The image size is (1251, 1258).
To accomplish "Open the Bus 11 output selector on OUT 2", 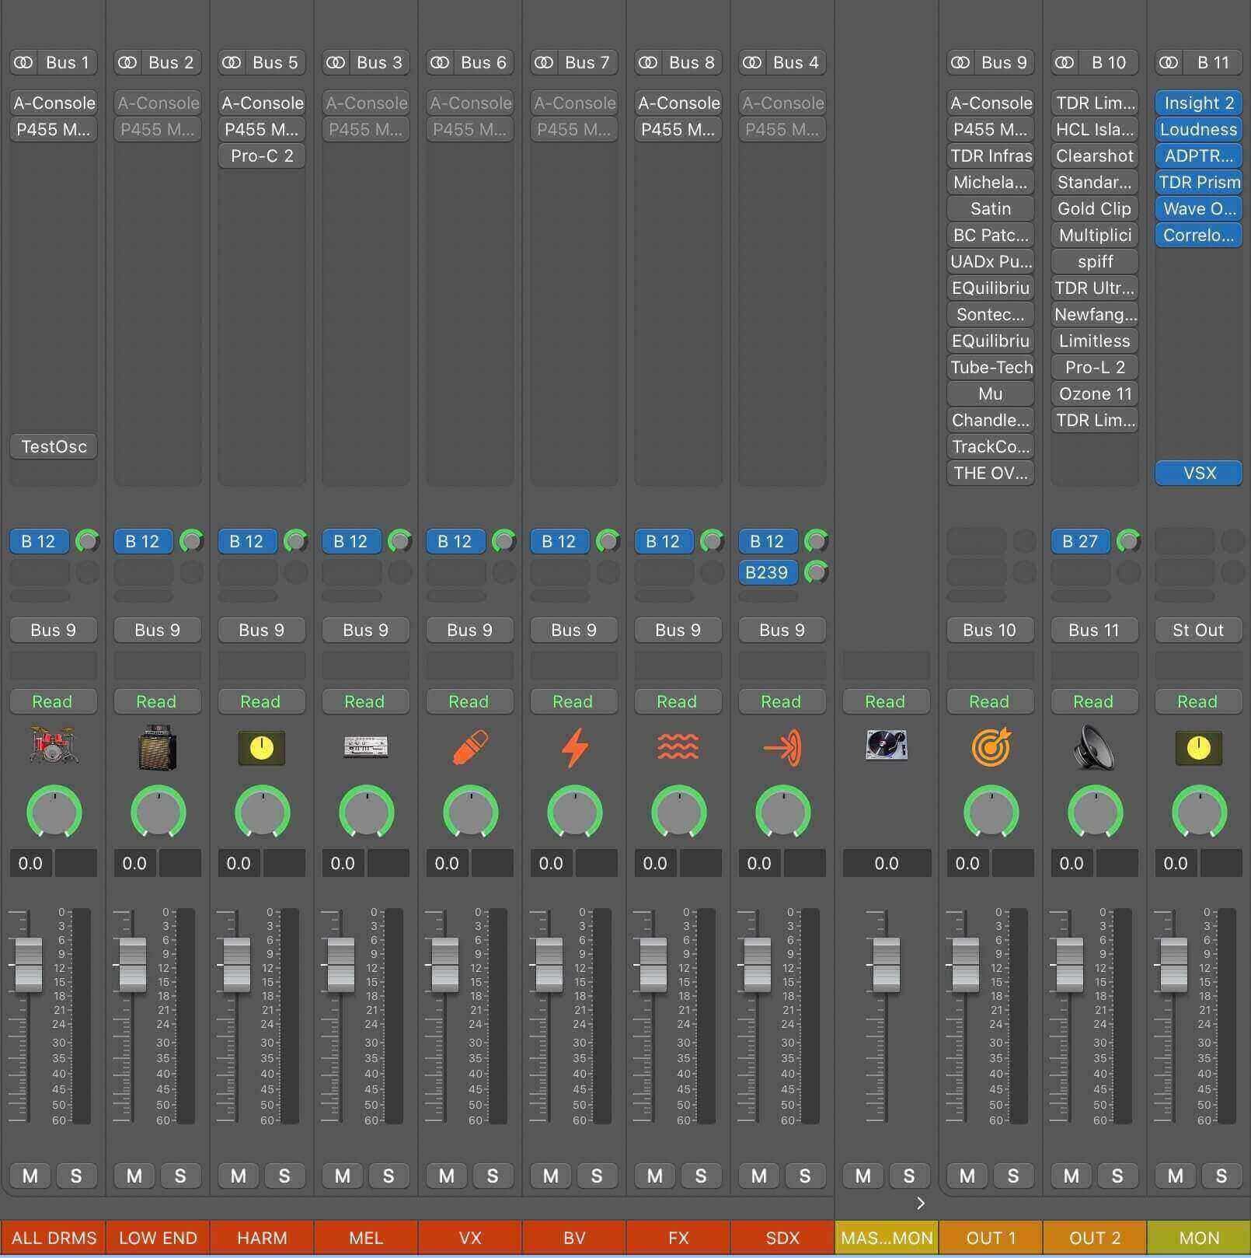I will click(x=1094, y=630).
